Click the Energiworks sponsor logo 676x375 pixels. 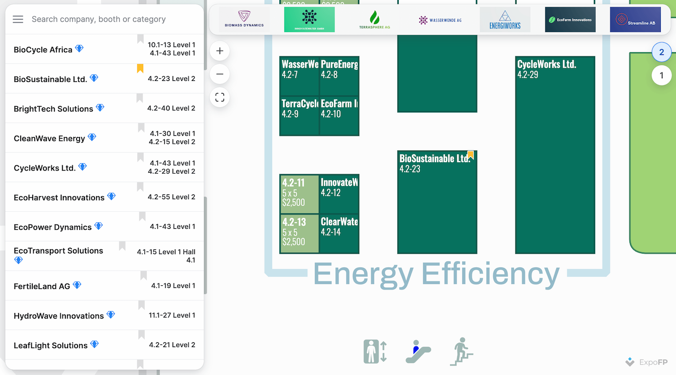tap(505, 20)
